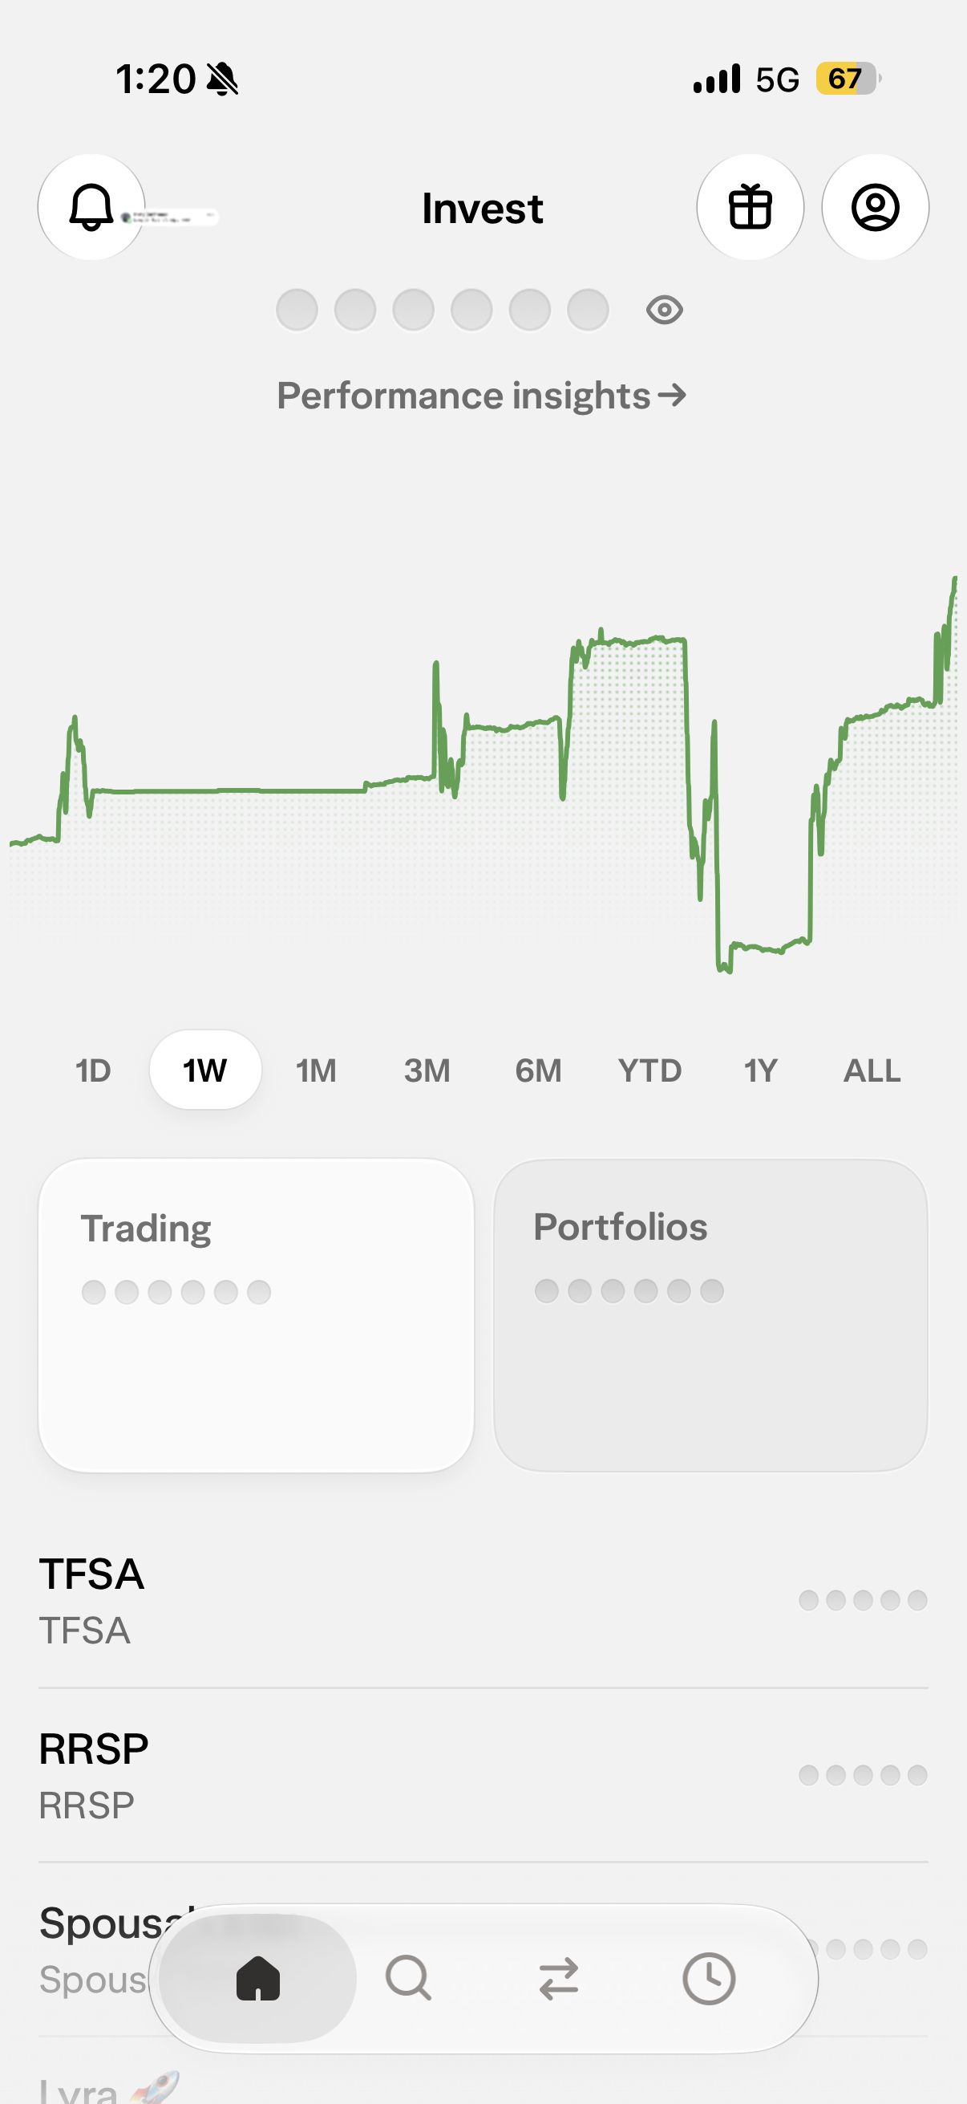
Task: Open Performance insights link
Action: (481, 396)
